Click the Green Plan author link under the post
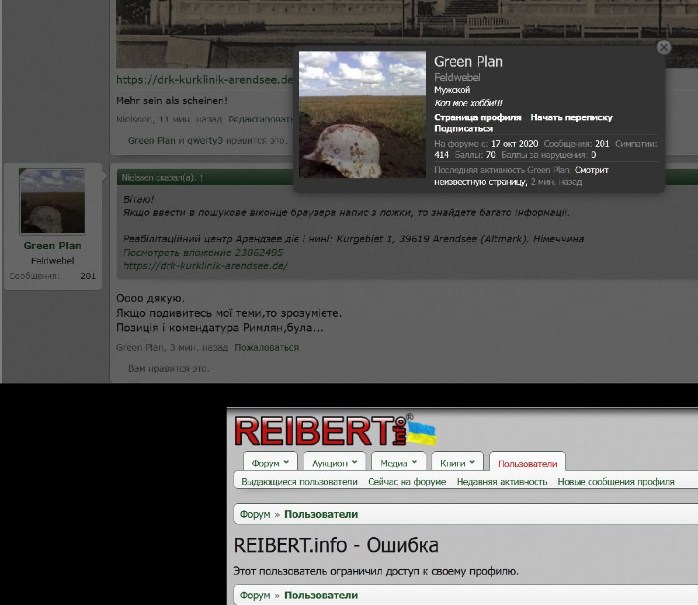The image size is (698, 605). coord(140,347)
